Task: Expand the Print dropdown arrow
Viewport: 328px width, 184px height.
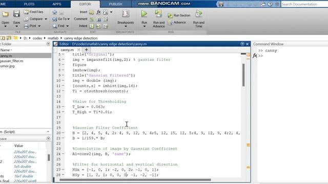Action: click(x=39, y=26)
